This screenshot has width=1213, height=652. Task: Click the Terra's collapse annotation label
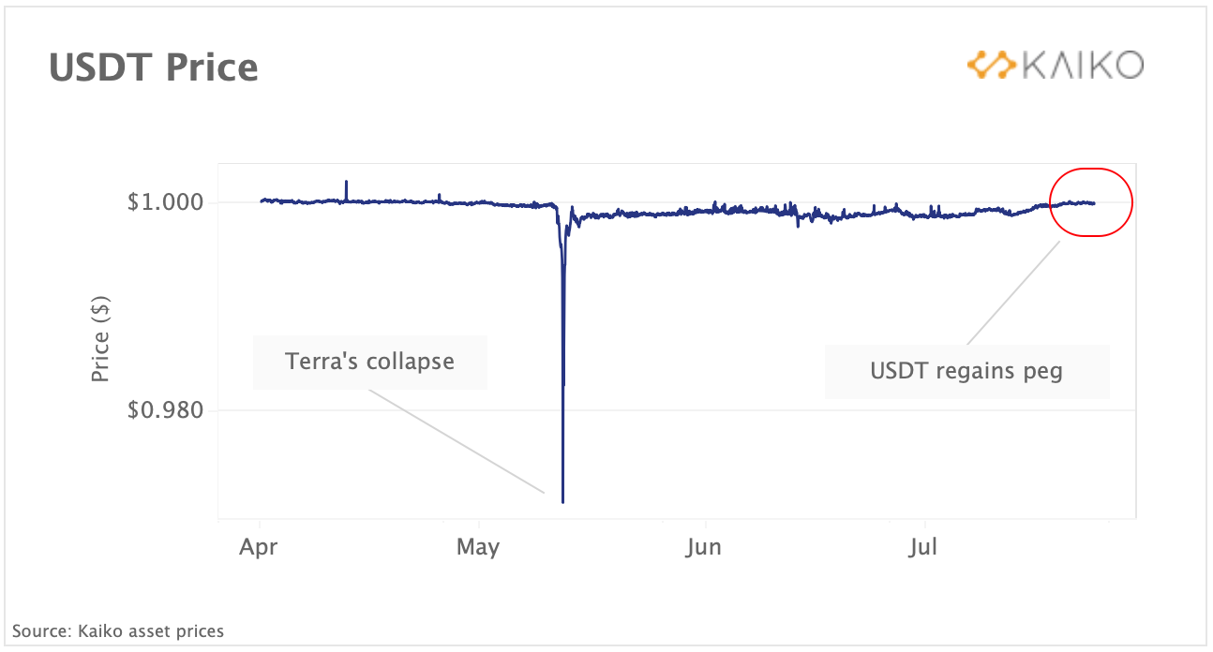370,362
